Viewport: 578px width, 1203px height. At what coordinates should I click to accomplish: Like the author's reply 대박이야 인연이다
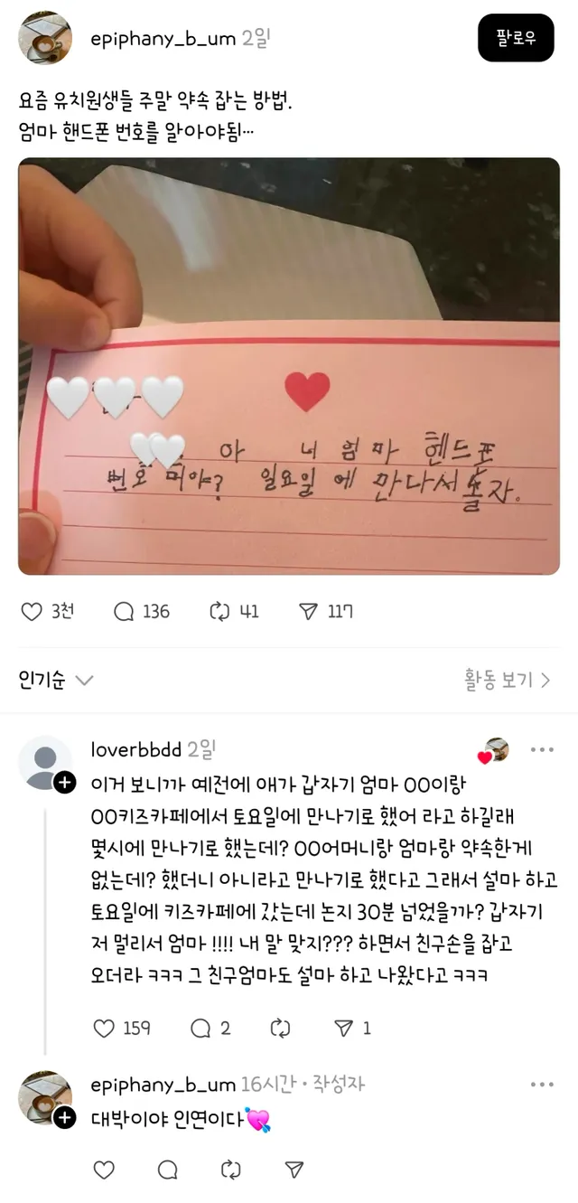tap(105, 1170)
